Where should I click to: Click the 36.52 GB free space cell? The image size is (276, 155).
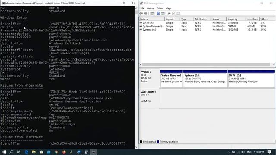click(251, 30)
